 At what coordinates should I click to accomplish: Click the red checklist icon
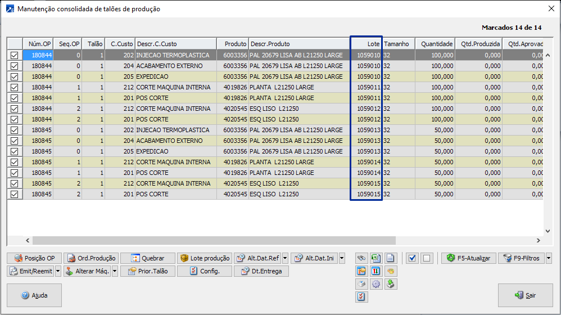(362, 297)
